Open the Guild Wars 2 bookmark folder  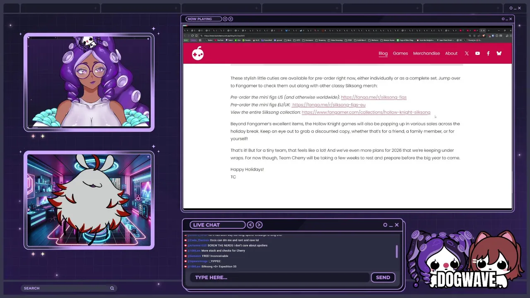tap(360, 40)
